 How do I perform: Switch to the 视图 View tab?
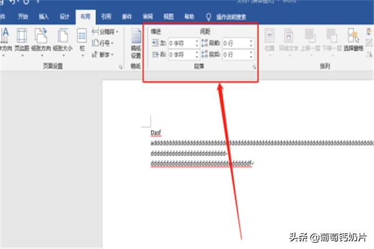pyautogui.click(x=168, y=16)
